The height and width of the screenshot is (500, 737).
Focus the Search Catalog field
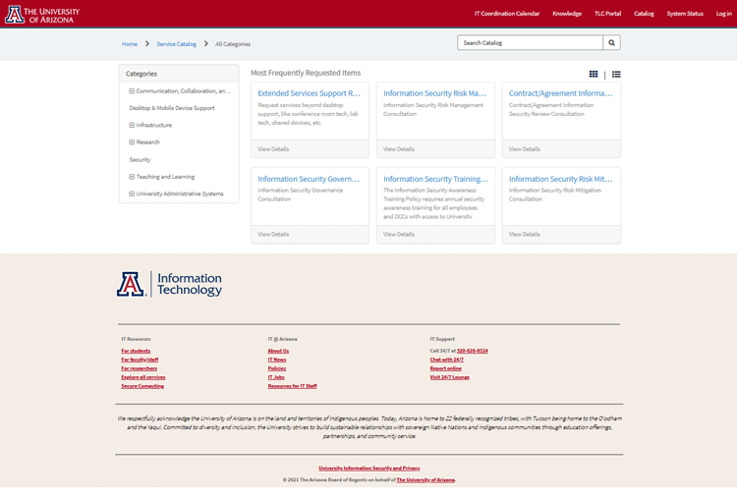pyautogui.click(x=531, y=43)
